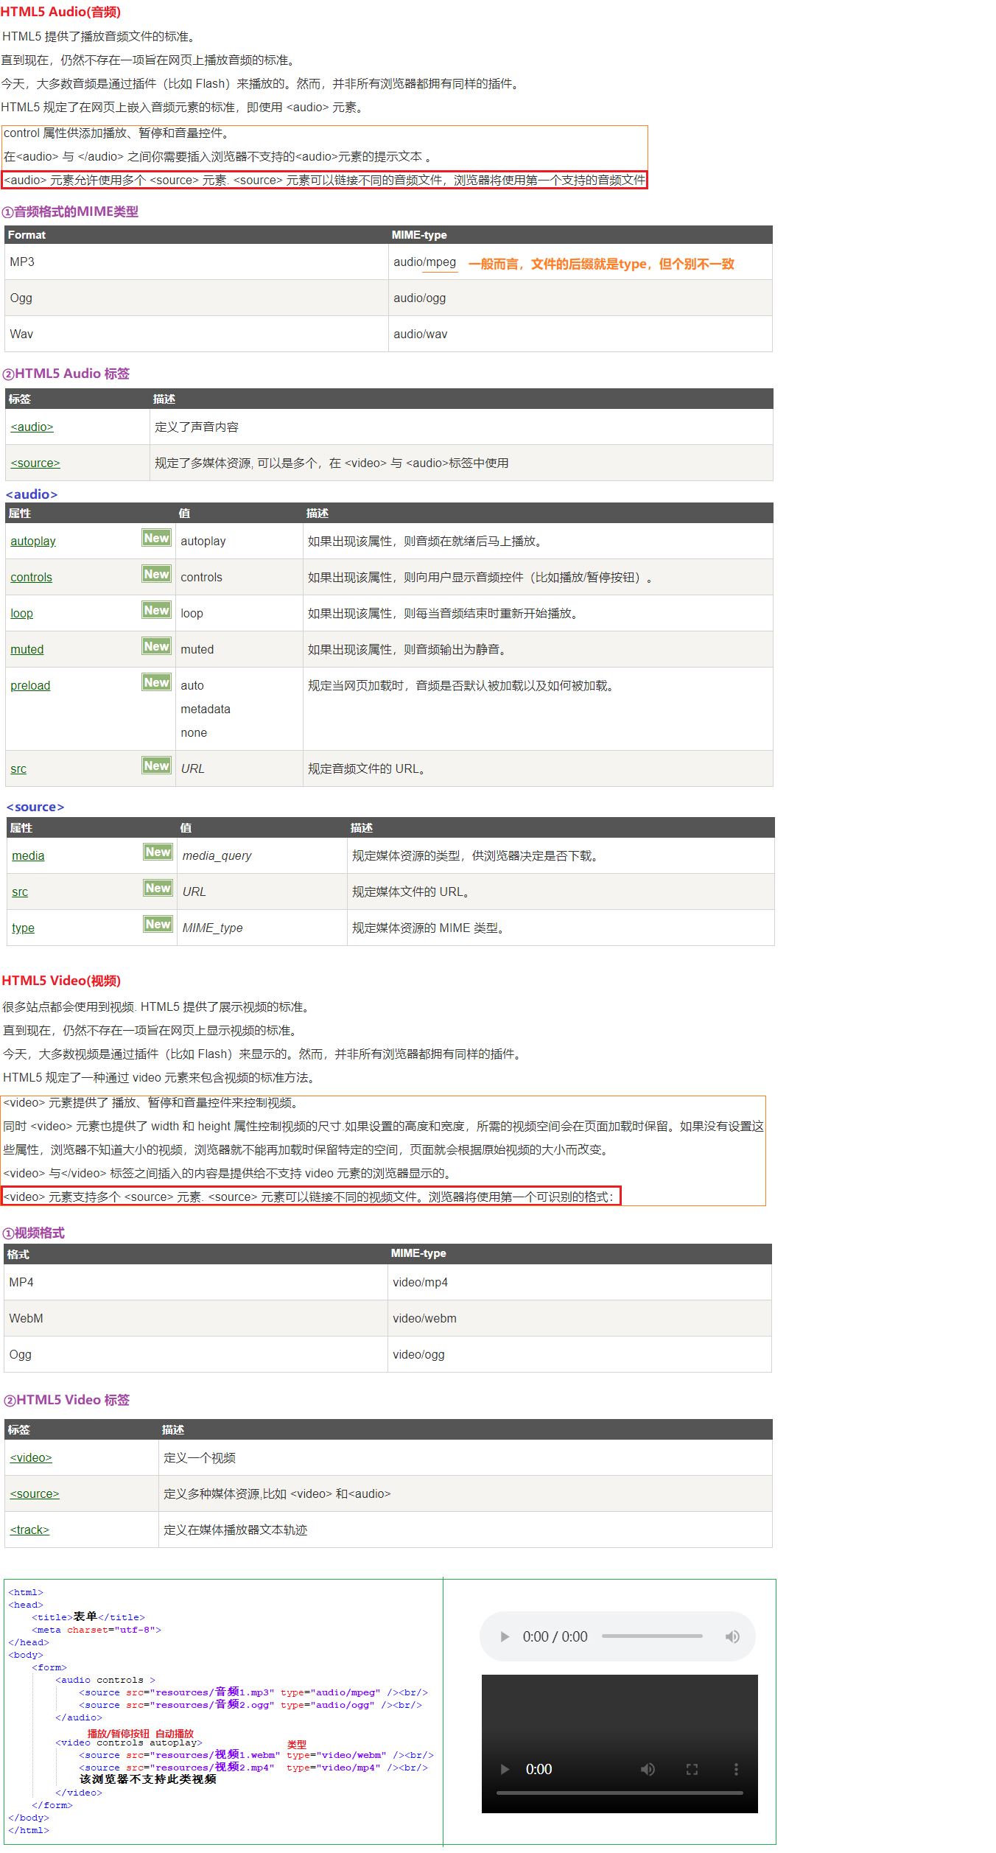Open the muted attribute link
This screenshot has height=1853, width=996.
click(x=27, y=650)
